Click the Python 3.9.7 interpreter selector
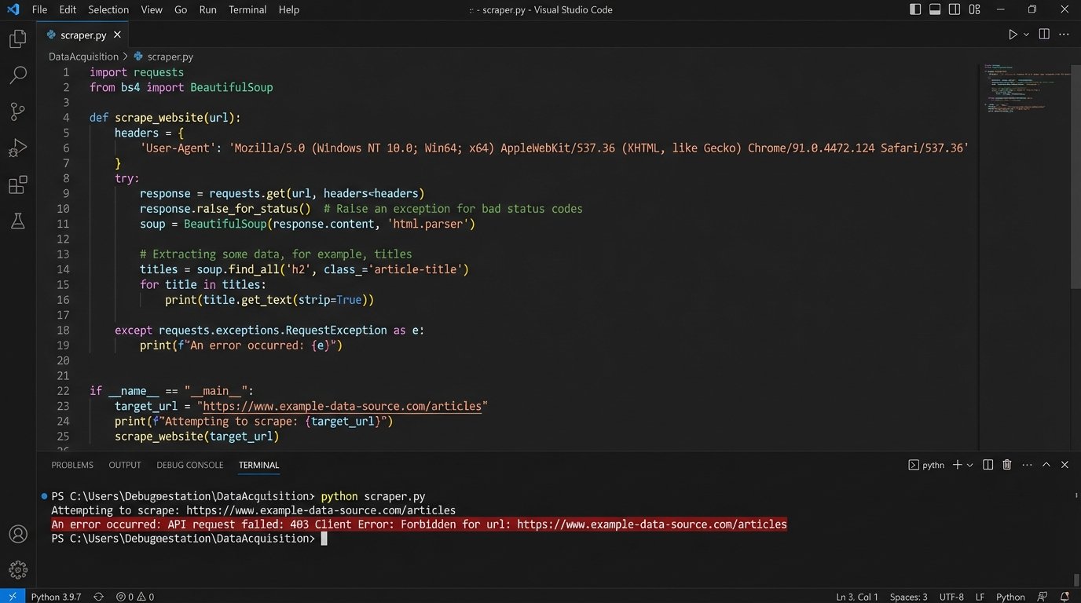1081x603 pixels. pyautogui.click(x=56, y=597)
